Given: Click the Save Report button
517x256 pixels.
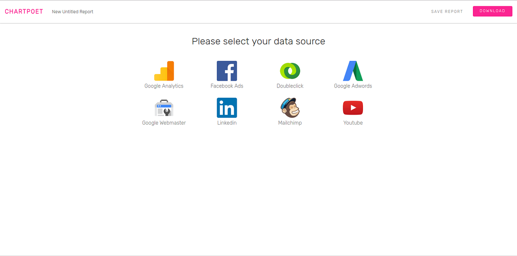Looking at the screenshot, I should (x=447, y=12).
